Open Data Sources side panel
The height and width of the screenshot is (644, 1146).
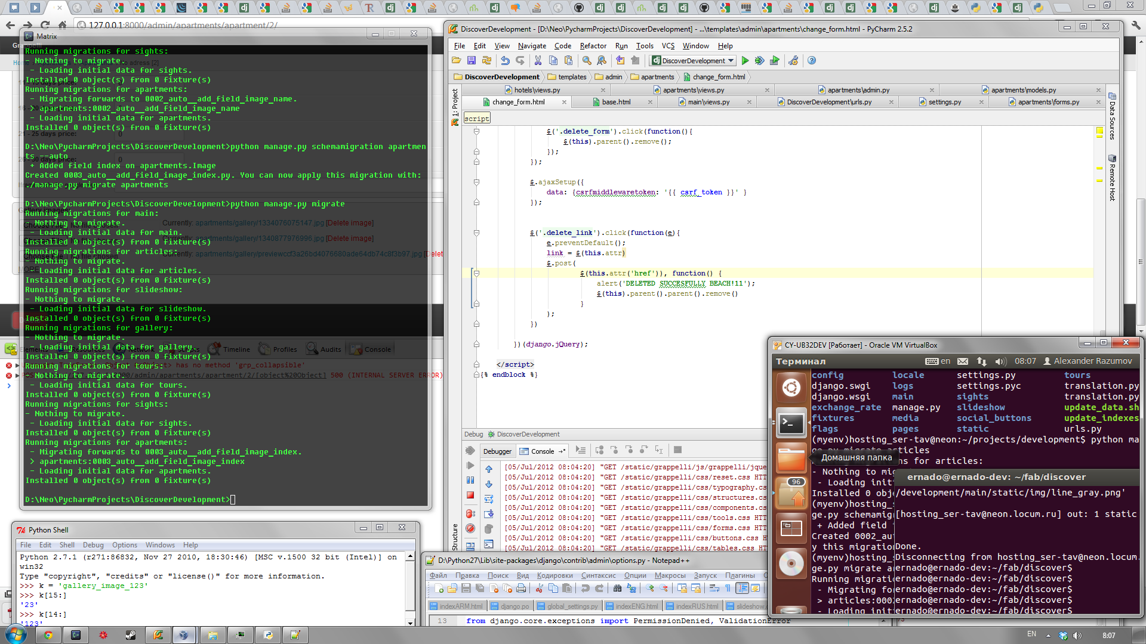click(x=1112, y=116)
